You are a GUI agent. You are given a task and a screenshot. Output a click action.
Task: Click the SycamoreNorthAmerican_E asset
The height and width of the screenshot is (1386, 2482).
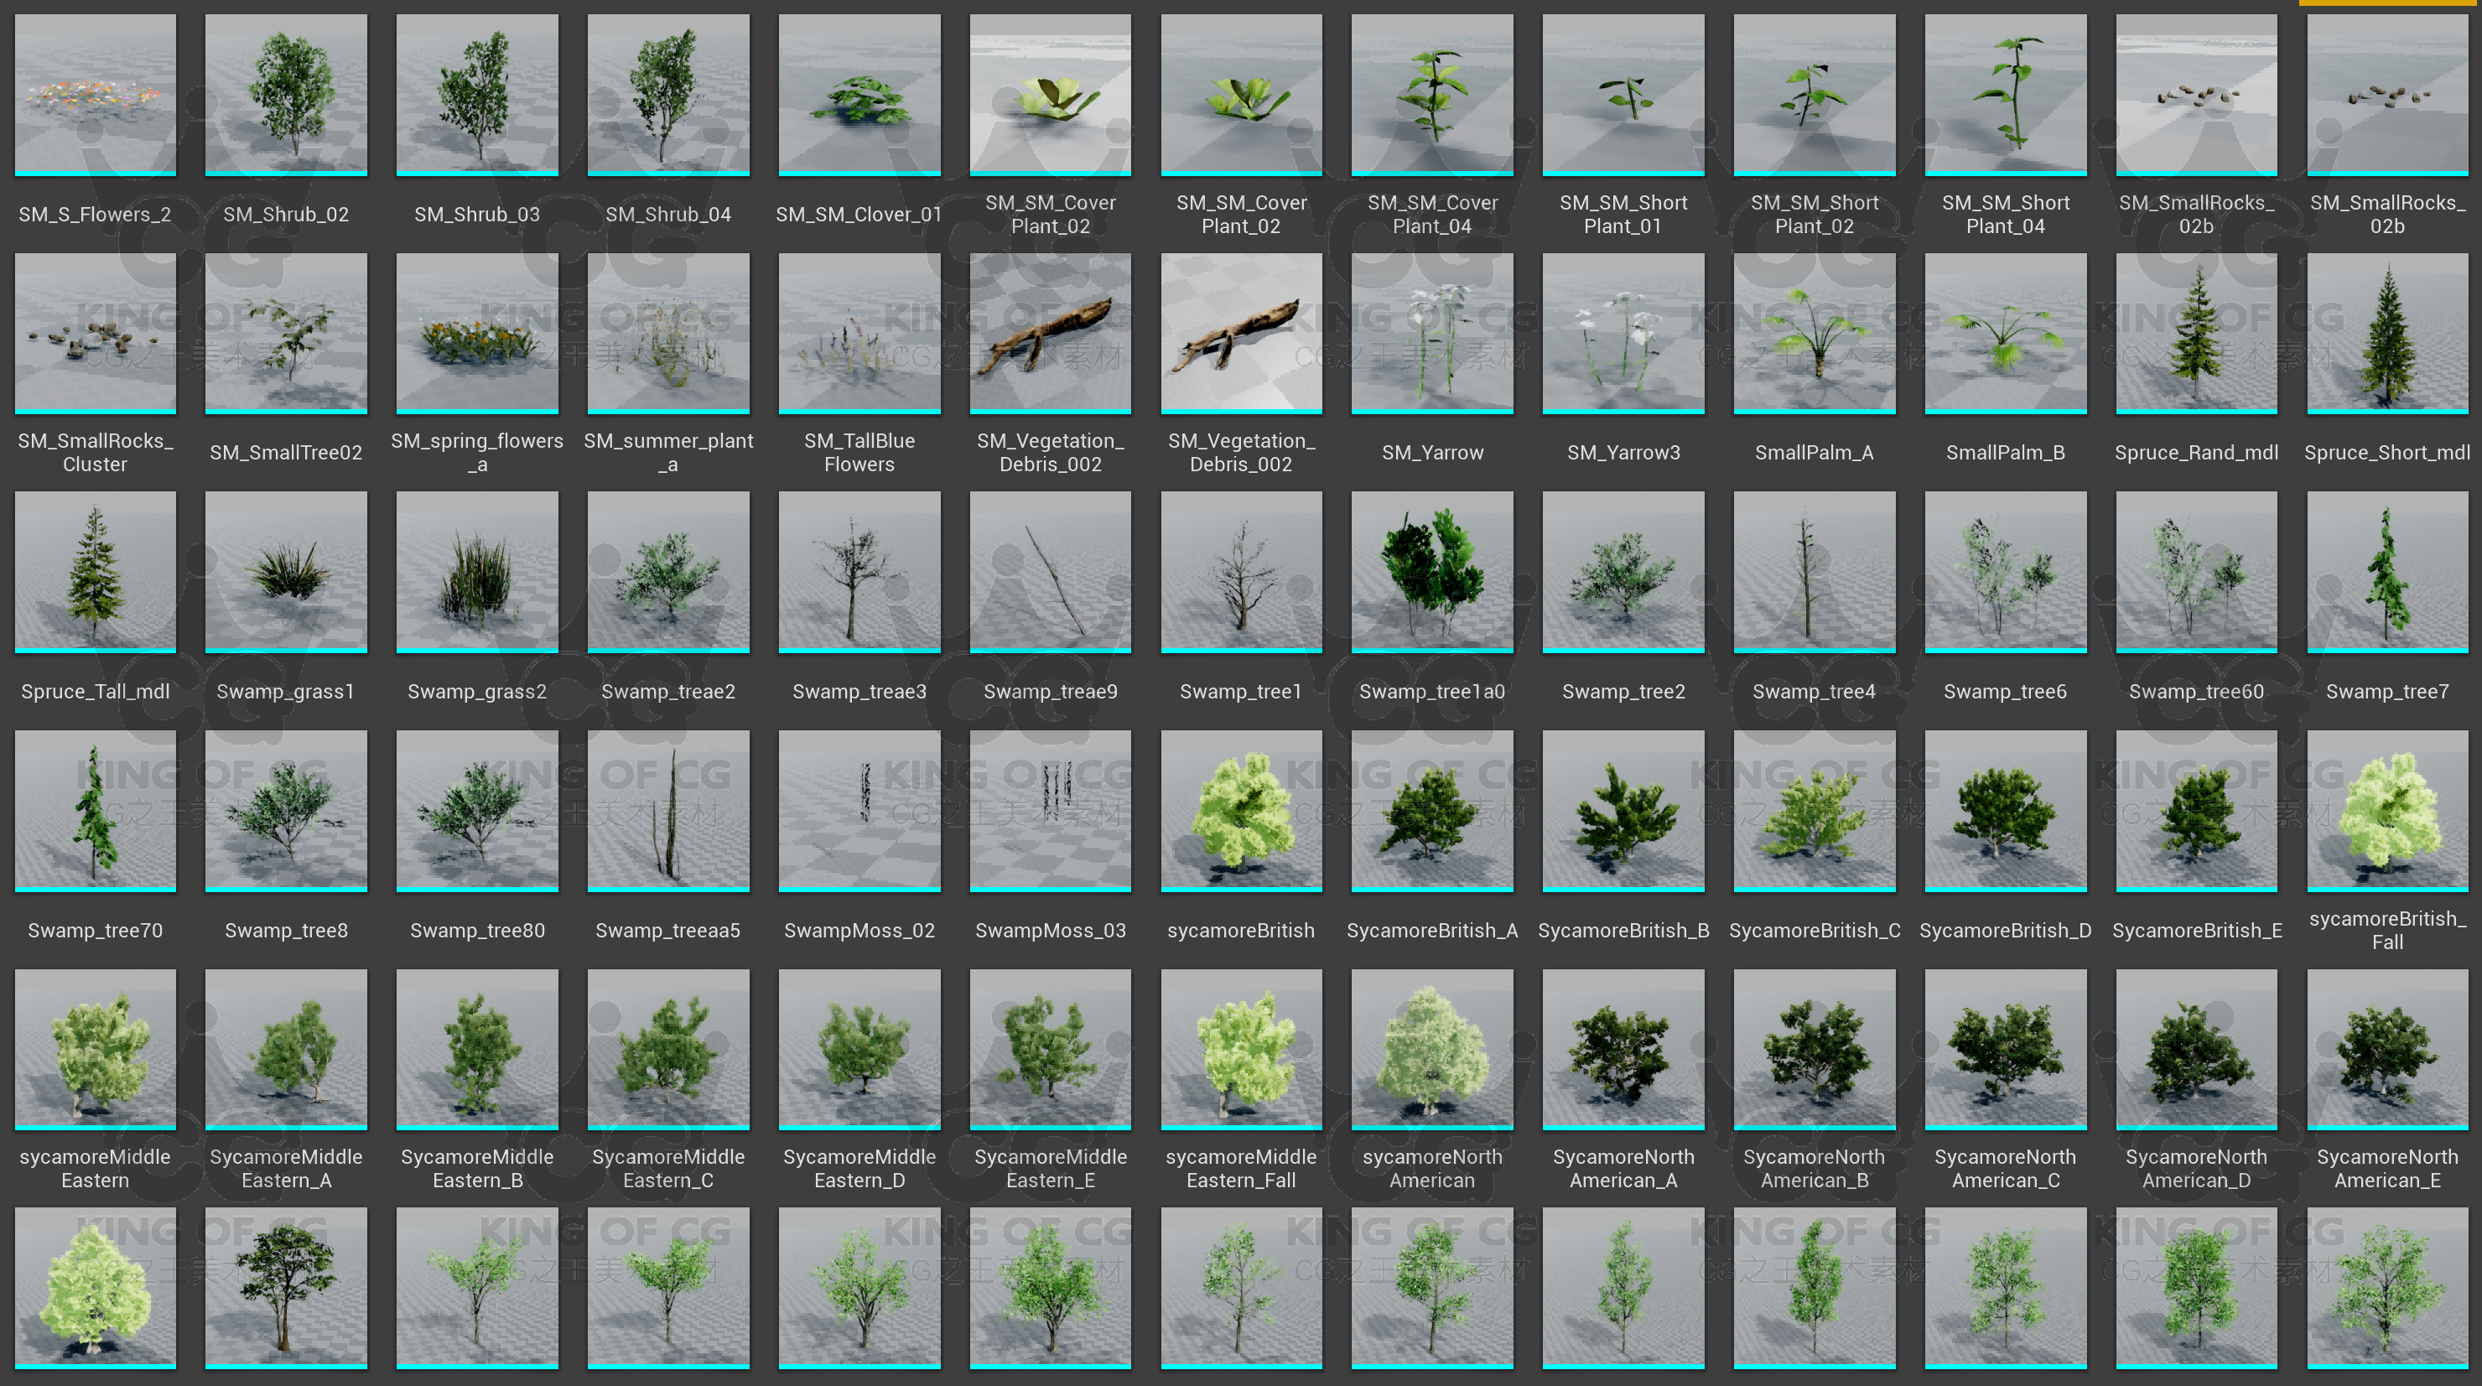tap(2386, 1049)
